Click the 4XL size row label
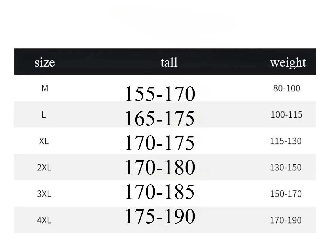 [x=44, y=220]
